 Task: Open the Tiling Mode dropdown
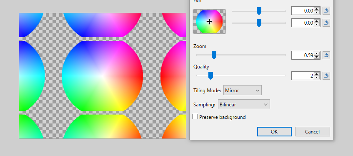coord(243,90)
